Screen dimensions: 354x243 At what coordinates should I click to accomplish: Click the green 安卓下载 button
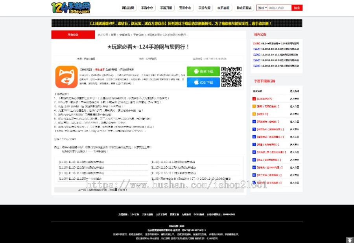(x=203, y=71)
